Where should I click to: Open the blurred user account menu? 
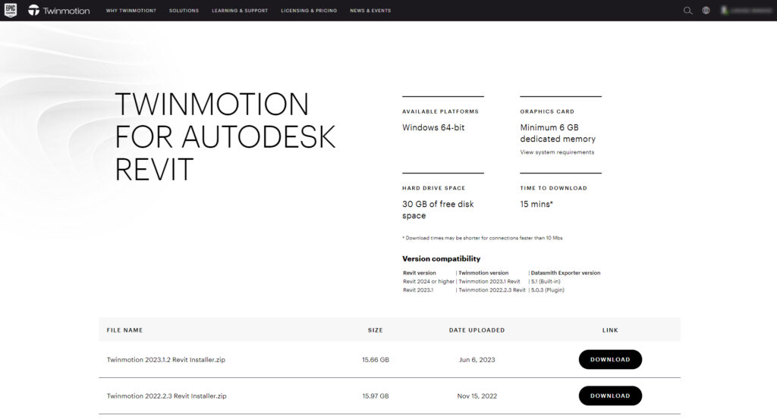click(746, 11)
